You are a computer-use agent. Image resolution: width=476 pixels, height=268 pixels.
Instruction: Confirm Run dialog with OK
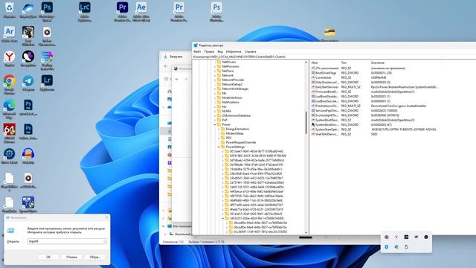click(x=48, y=257)
